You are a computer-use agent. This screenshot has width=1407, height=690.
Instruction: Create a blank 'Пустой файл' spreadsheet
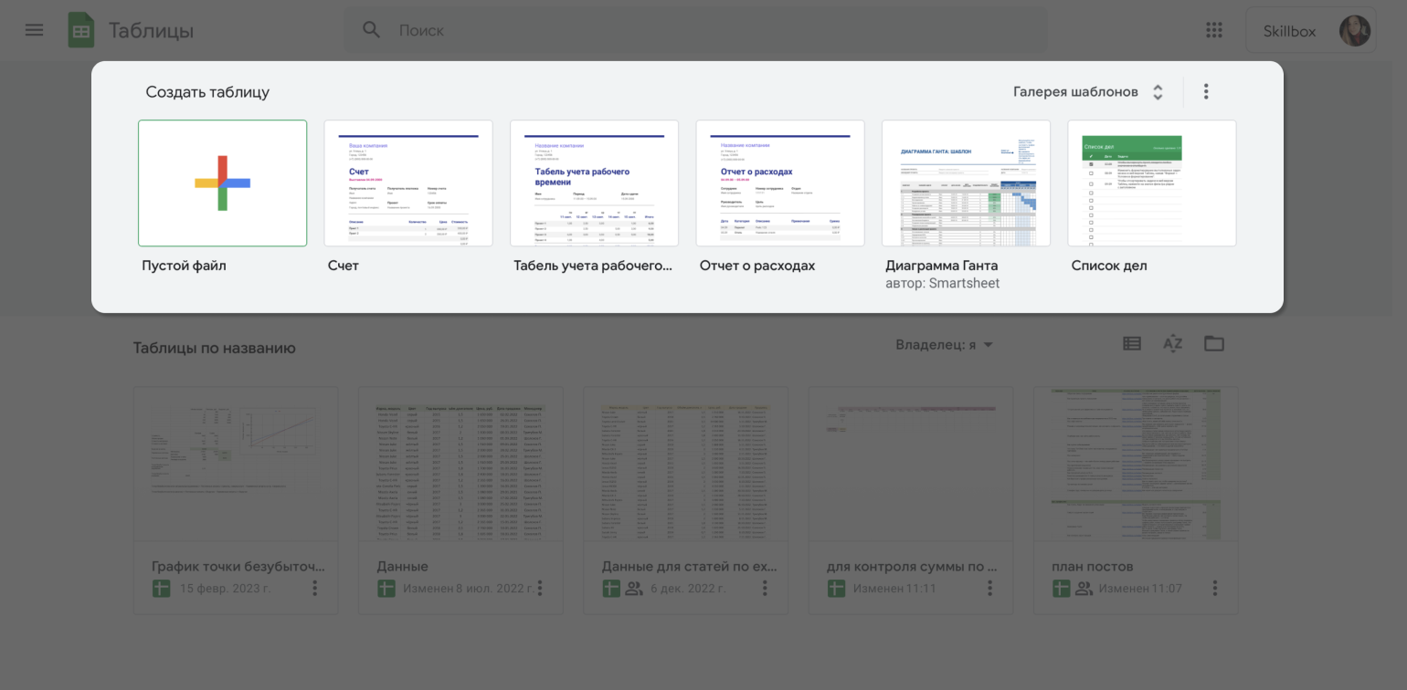(x=222, y=183)
